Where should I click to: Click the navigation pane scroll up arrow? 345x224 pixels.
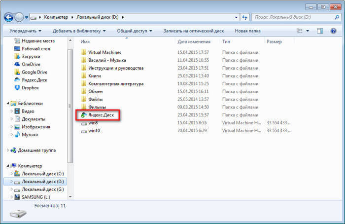tap(70, 40)
